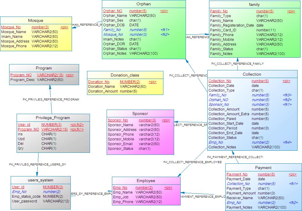
Task: Select the Sponsor table header
Action: pos(140,113)
